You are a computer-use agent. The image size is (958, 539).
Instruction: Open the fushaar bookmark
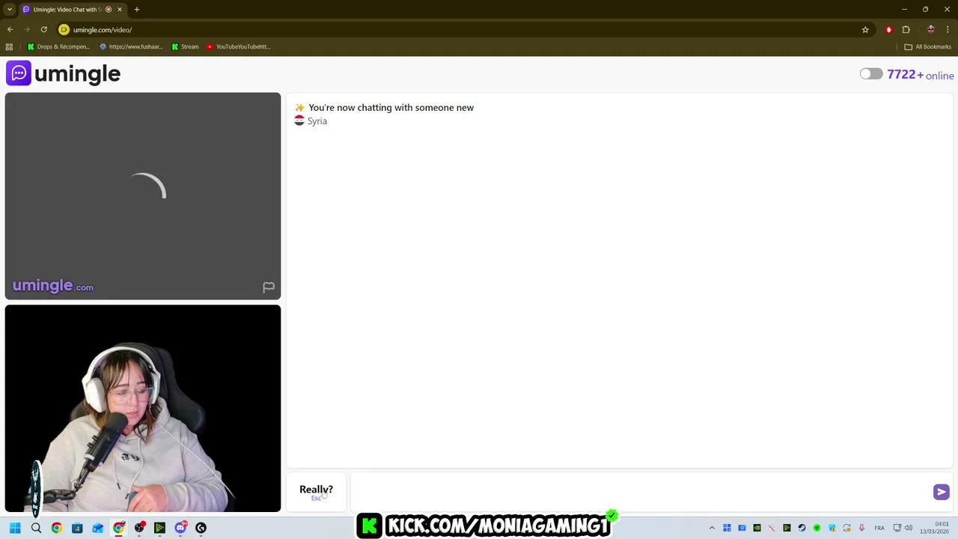tap(132, 46)
